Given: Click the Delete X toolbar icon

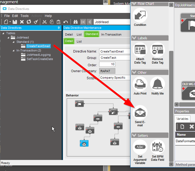Looking at the screenshot, I should click(x=22, y=22).
